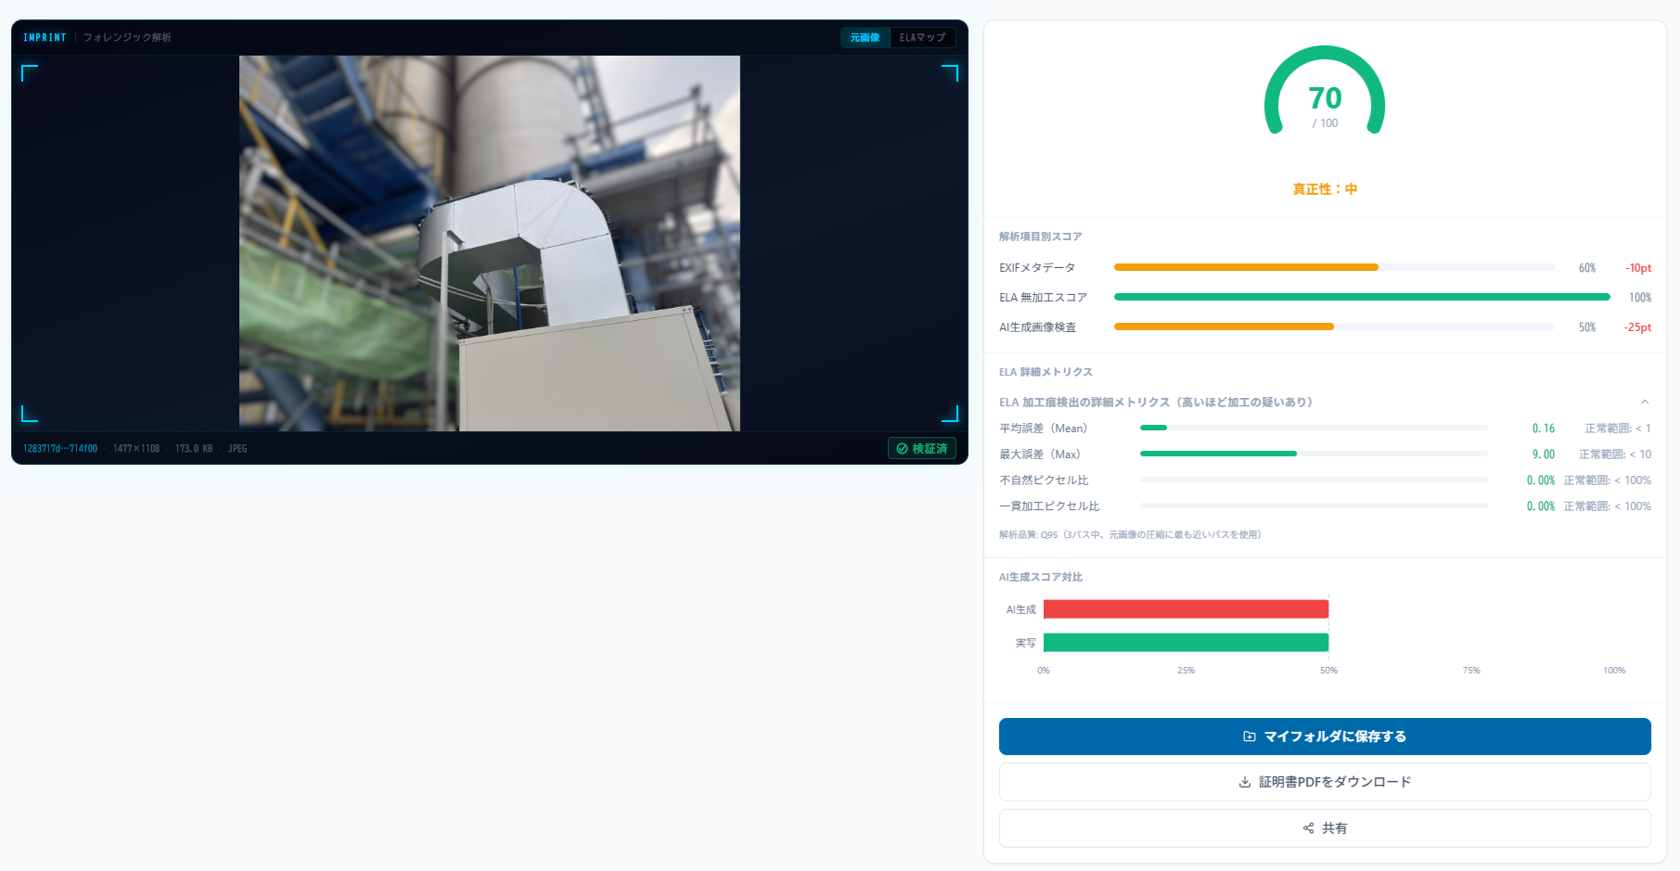Click the share nodes icon
Screen dimensions: 1680x871
click(1308, 828)
